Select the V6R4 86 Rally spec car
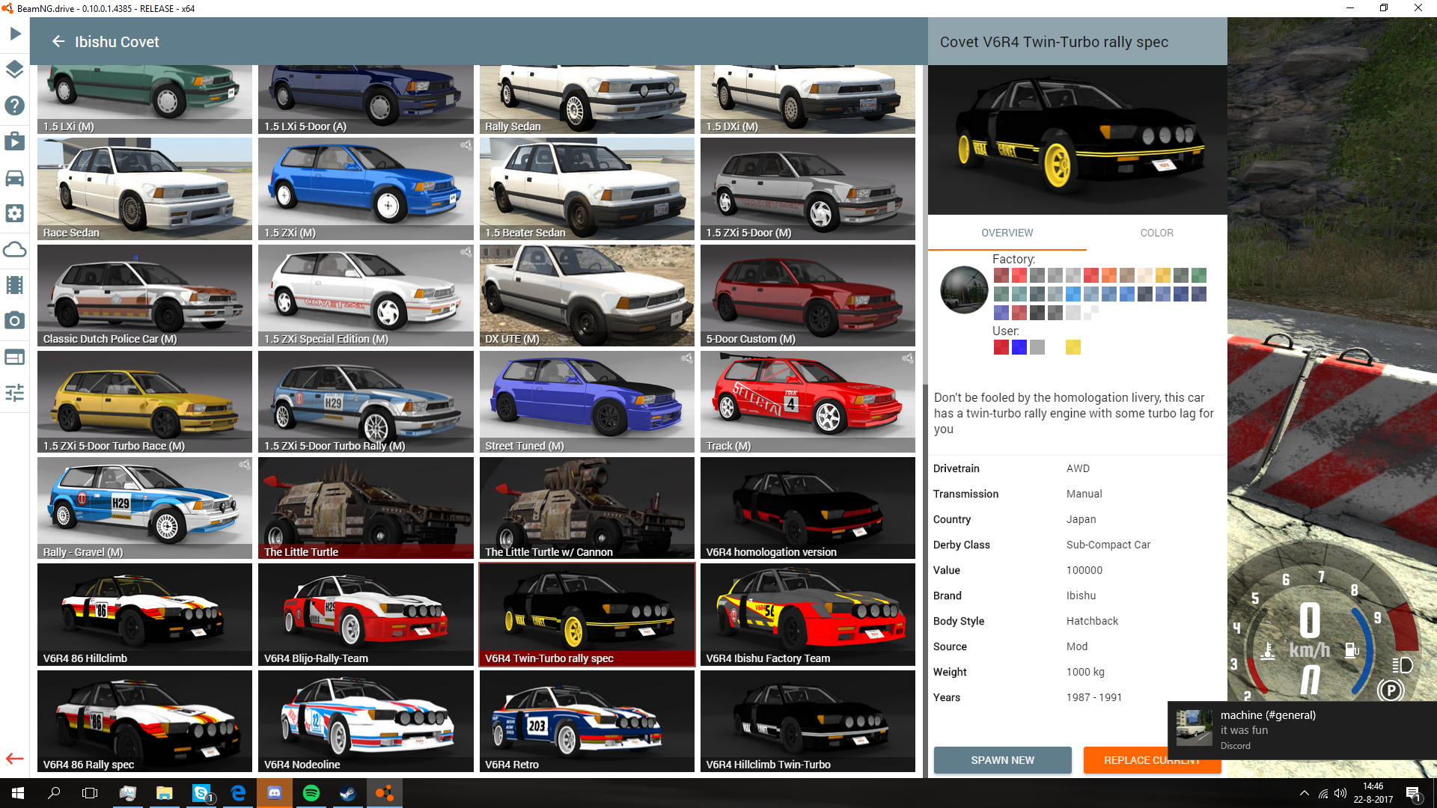Viewport: 1437px width, 808px height. point(144,721)
